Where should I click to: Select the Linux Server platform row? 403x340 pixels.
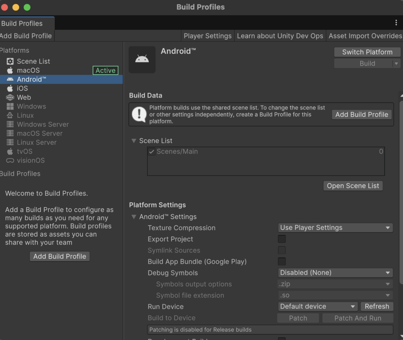tap(61, 142)
